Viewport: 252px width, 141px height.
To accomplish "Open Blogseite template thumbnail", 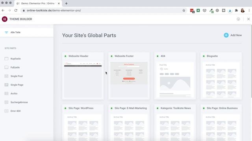I will [x=221, y=80].
